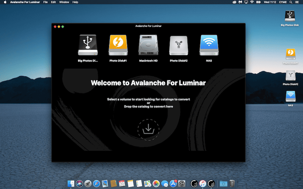303x189 pixels.
Task: Select the NAS network volume in Avalanche window
Action: point(209,45)
